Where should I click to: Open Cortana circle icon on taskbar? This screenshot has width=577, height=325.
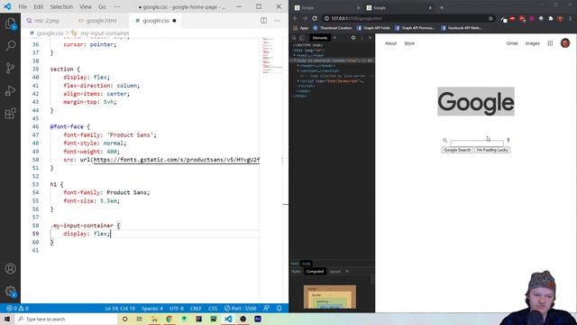(124, 319)
